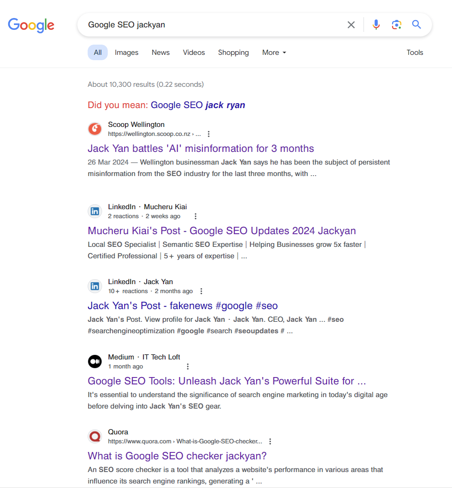
Task: Open three-dot menu for Medium result
Action: (188, 367)
